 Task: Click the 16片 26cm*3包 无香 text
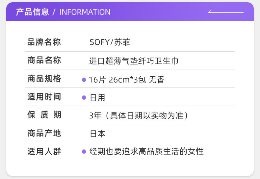click(127, 80)
